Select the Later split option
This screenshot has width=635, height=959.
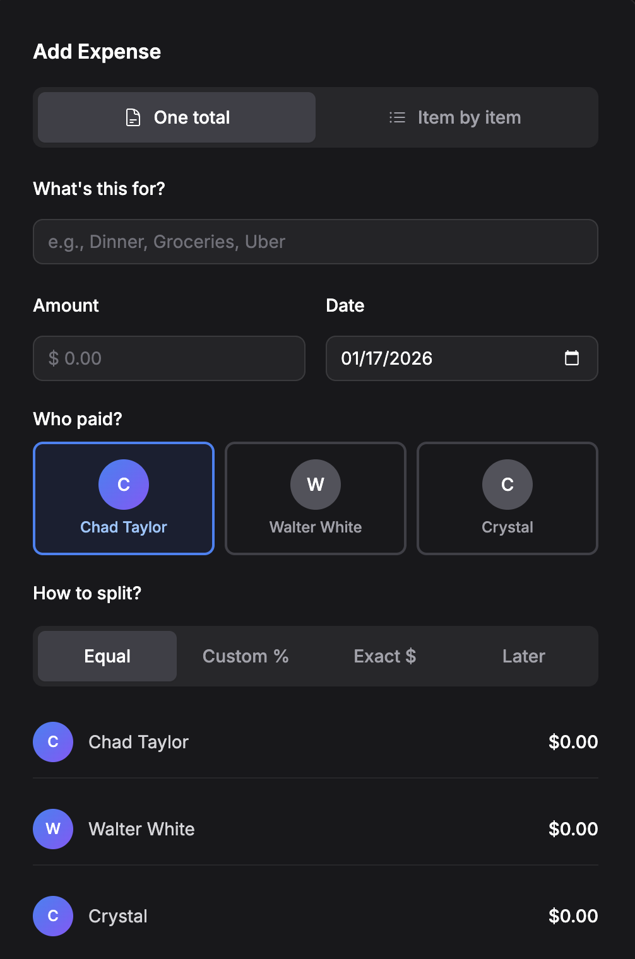(x=523, y=656)
